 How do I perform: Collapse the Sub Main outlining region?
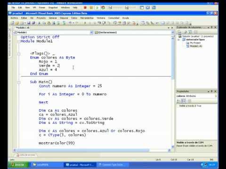[x=19, y=82]
